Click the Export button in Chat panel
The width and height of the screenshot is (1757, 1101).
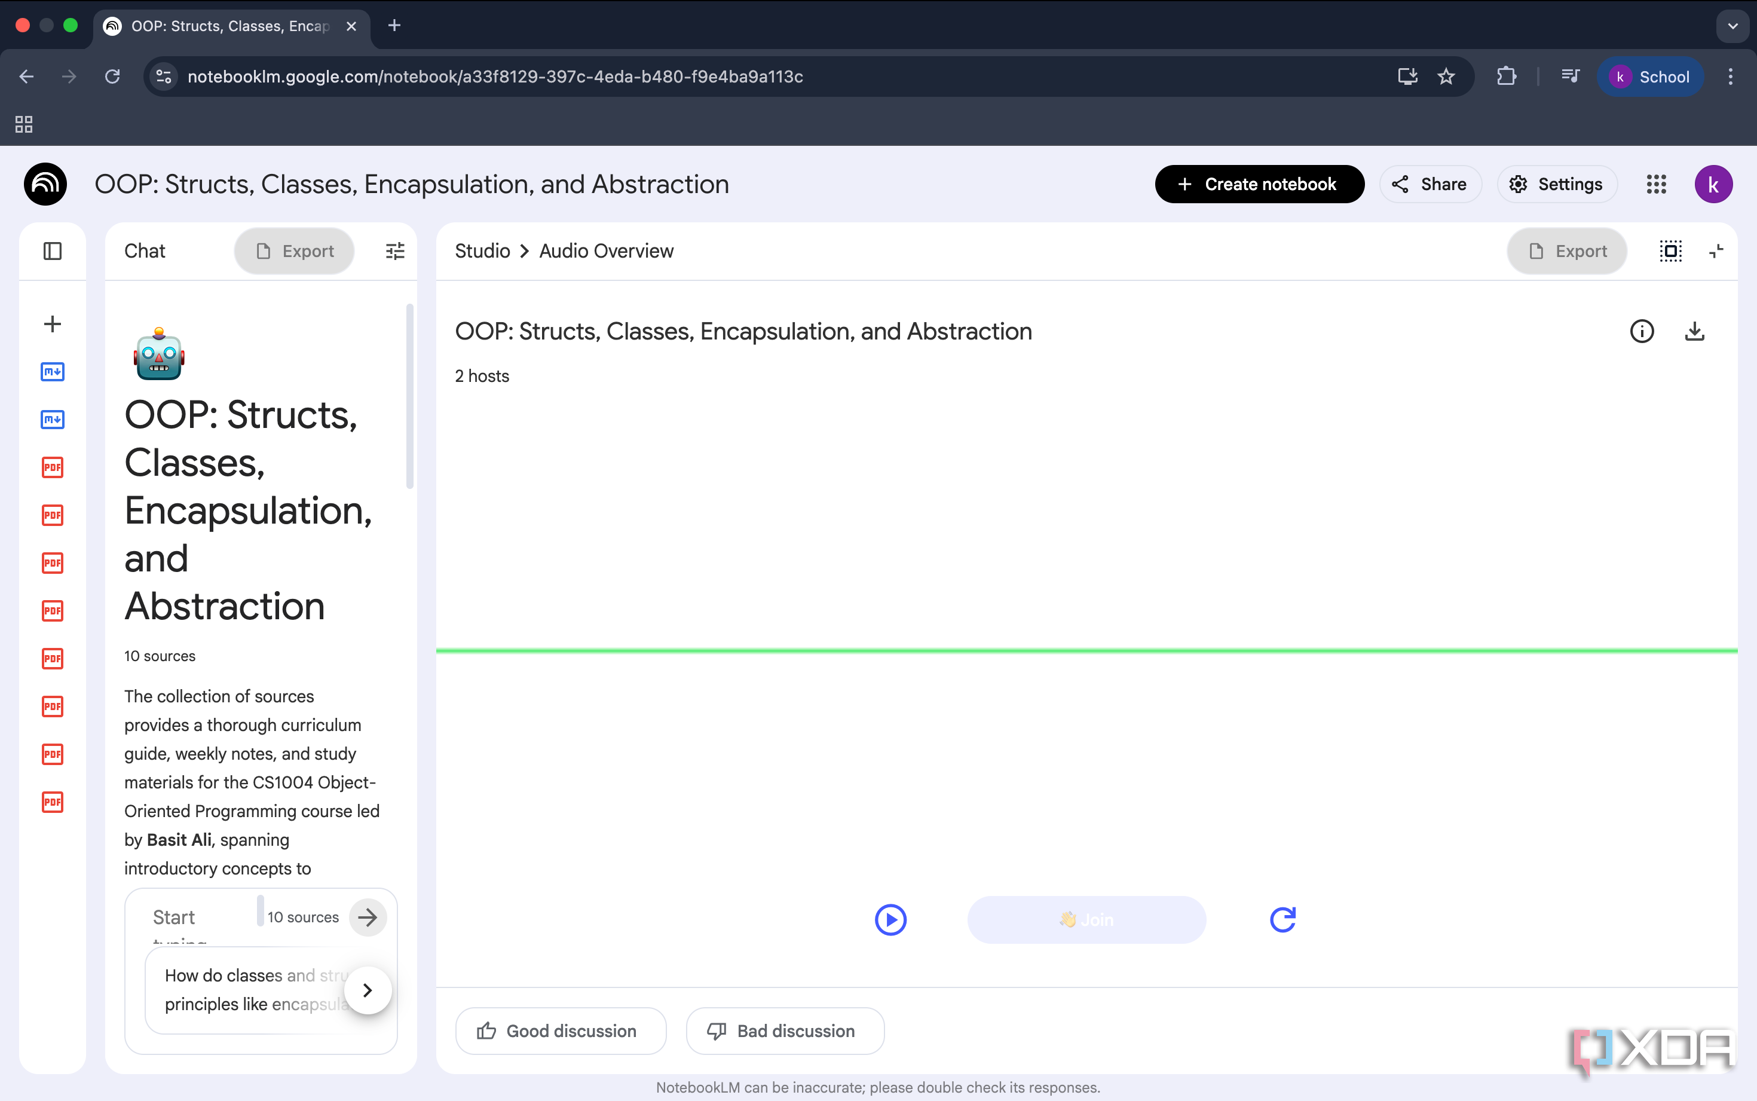tap(295, 251)
